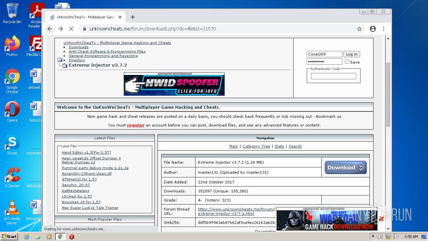
Task: Open the Windows Start button
Action: tap(9, 237)
